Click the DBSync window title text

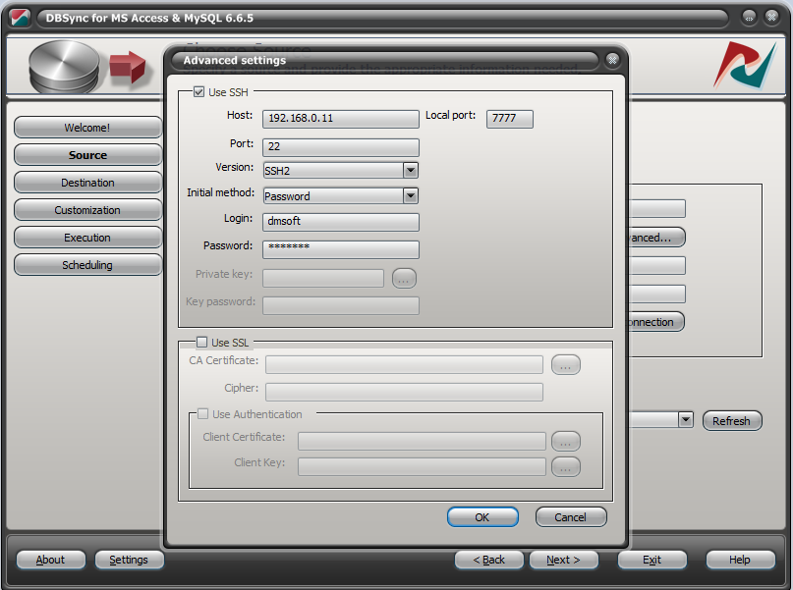tap(149, 19)
